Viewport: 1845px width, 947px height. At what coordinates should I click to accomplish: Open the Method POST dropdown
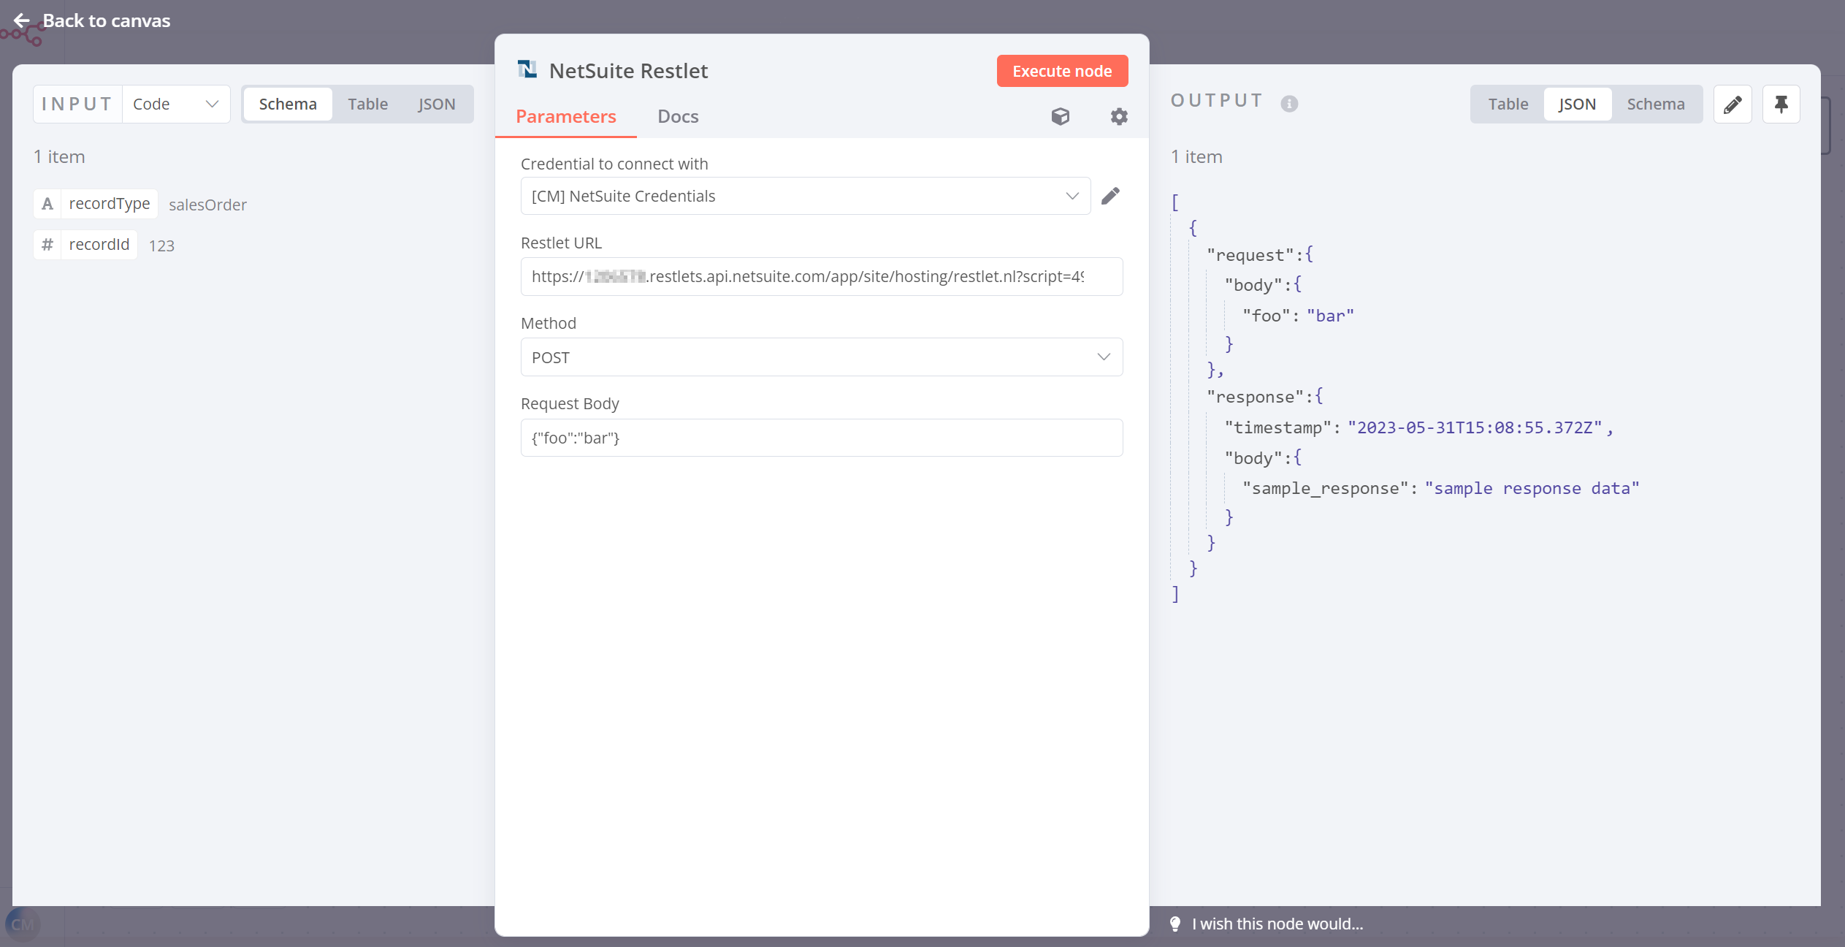(822, 357)
